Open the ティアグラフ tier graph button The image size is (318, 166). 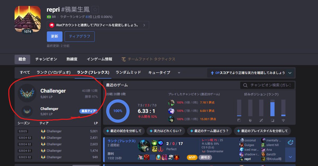pos(79,36)
